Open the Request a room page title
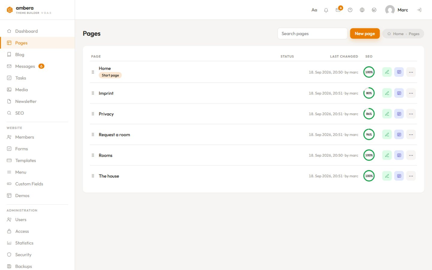432x270 pixels. click(x=114, y=135)
